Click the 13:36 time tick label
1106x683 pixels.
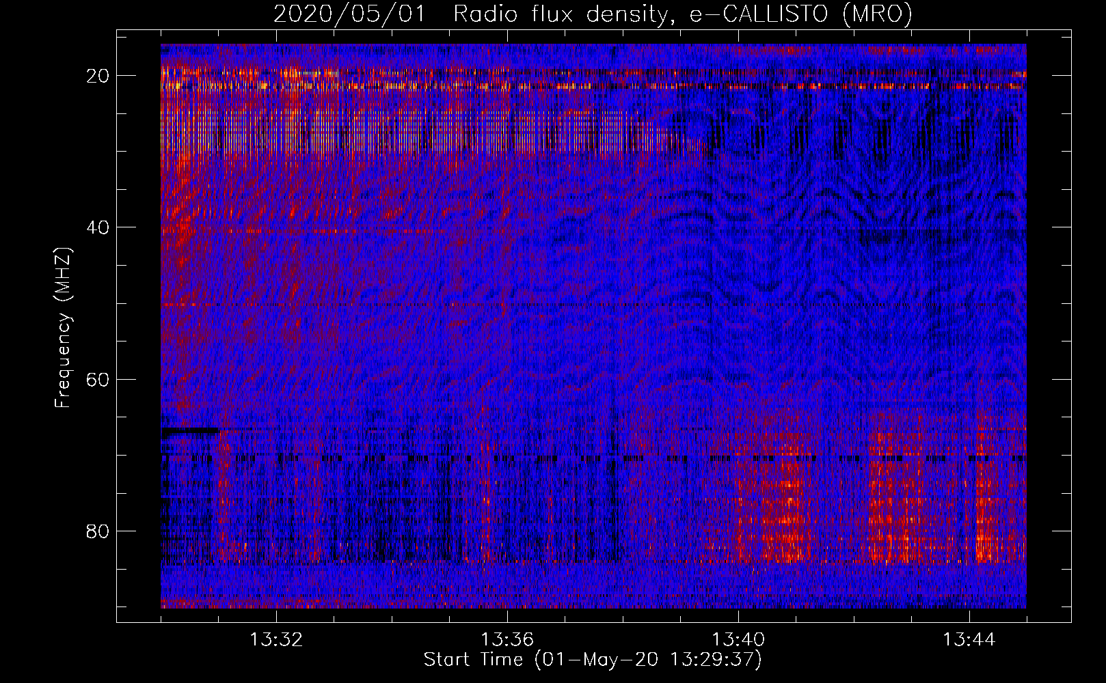click(507, 640)
